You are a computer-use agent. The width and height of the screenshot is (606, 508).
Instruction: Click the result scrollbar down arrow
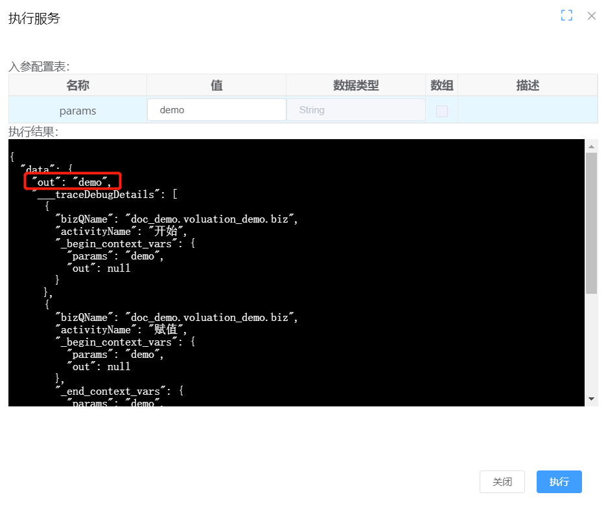coord(591,400)
